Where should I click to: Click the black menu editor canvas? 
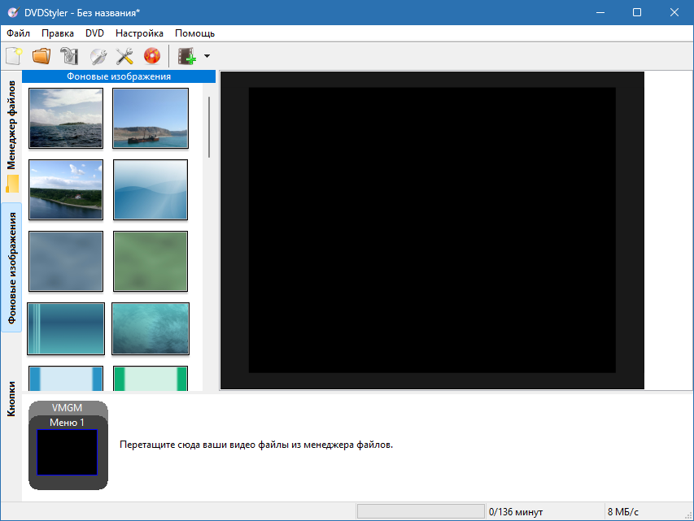click(x=432, y=230)
